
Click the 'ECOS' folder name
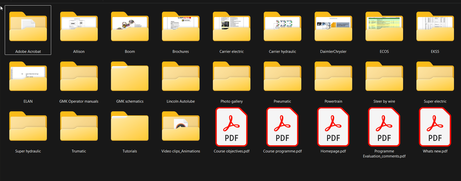click(384, 52)
